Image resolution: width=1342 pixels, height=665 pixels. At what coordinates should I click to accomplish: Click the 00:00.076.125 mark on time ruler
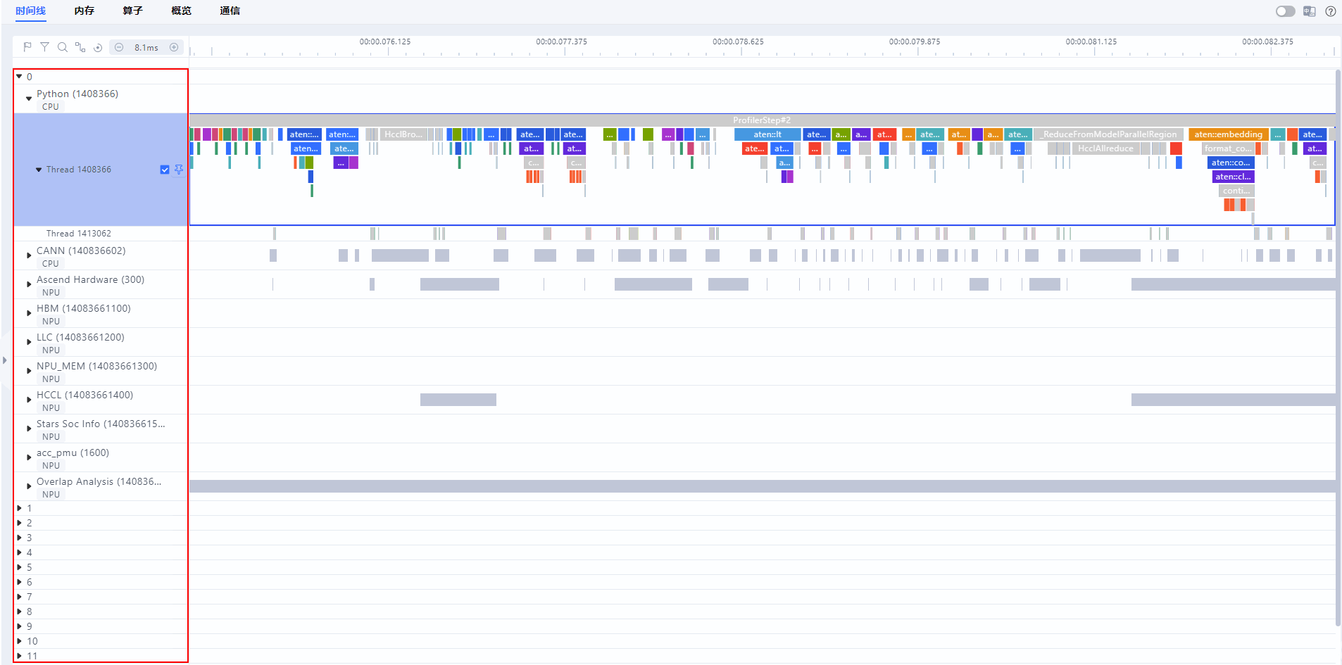coord(385,42)
